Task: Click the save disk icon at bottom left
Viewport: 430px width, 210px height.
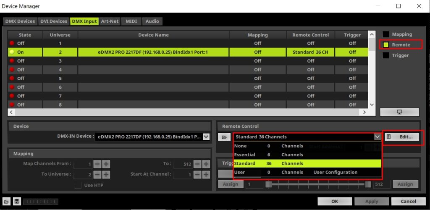Action: [16, 202]
